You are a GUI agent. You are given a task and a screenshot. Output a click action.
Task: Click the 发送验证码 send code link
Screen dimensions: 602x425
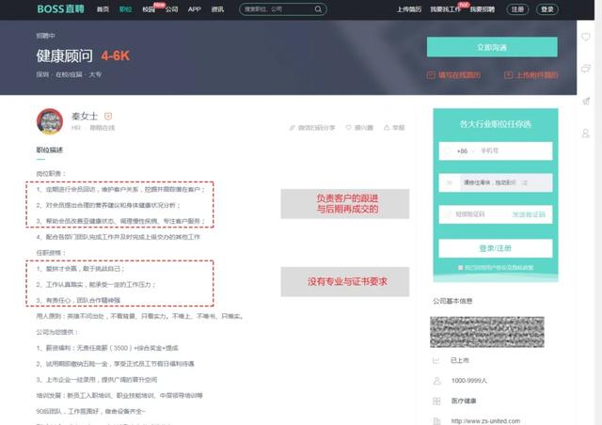point(529,214)
